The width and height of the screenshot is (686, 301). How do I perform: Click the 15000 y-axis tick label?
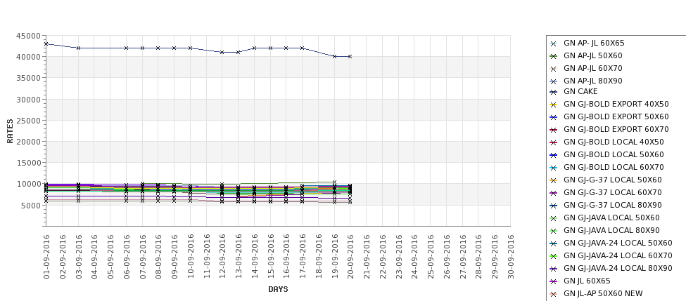tap(28, 163)
